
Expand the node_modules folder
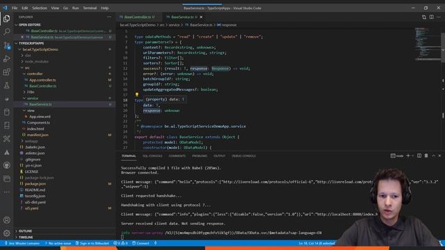click(22, 62)
